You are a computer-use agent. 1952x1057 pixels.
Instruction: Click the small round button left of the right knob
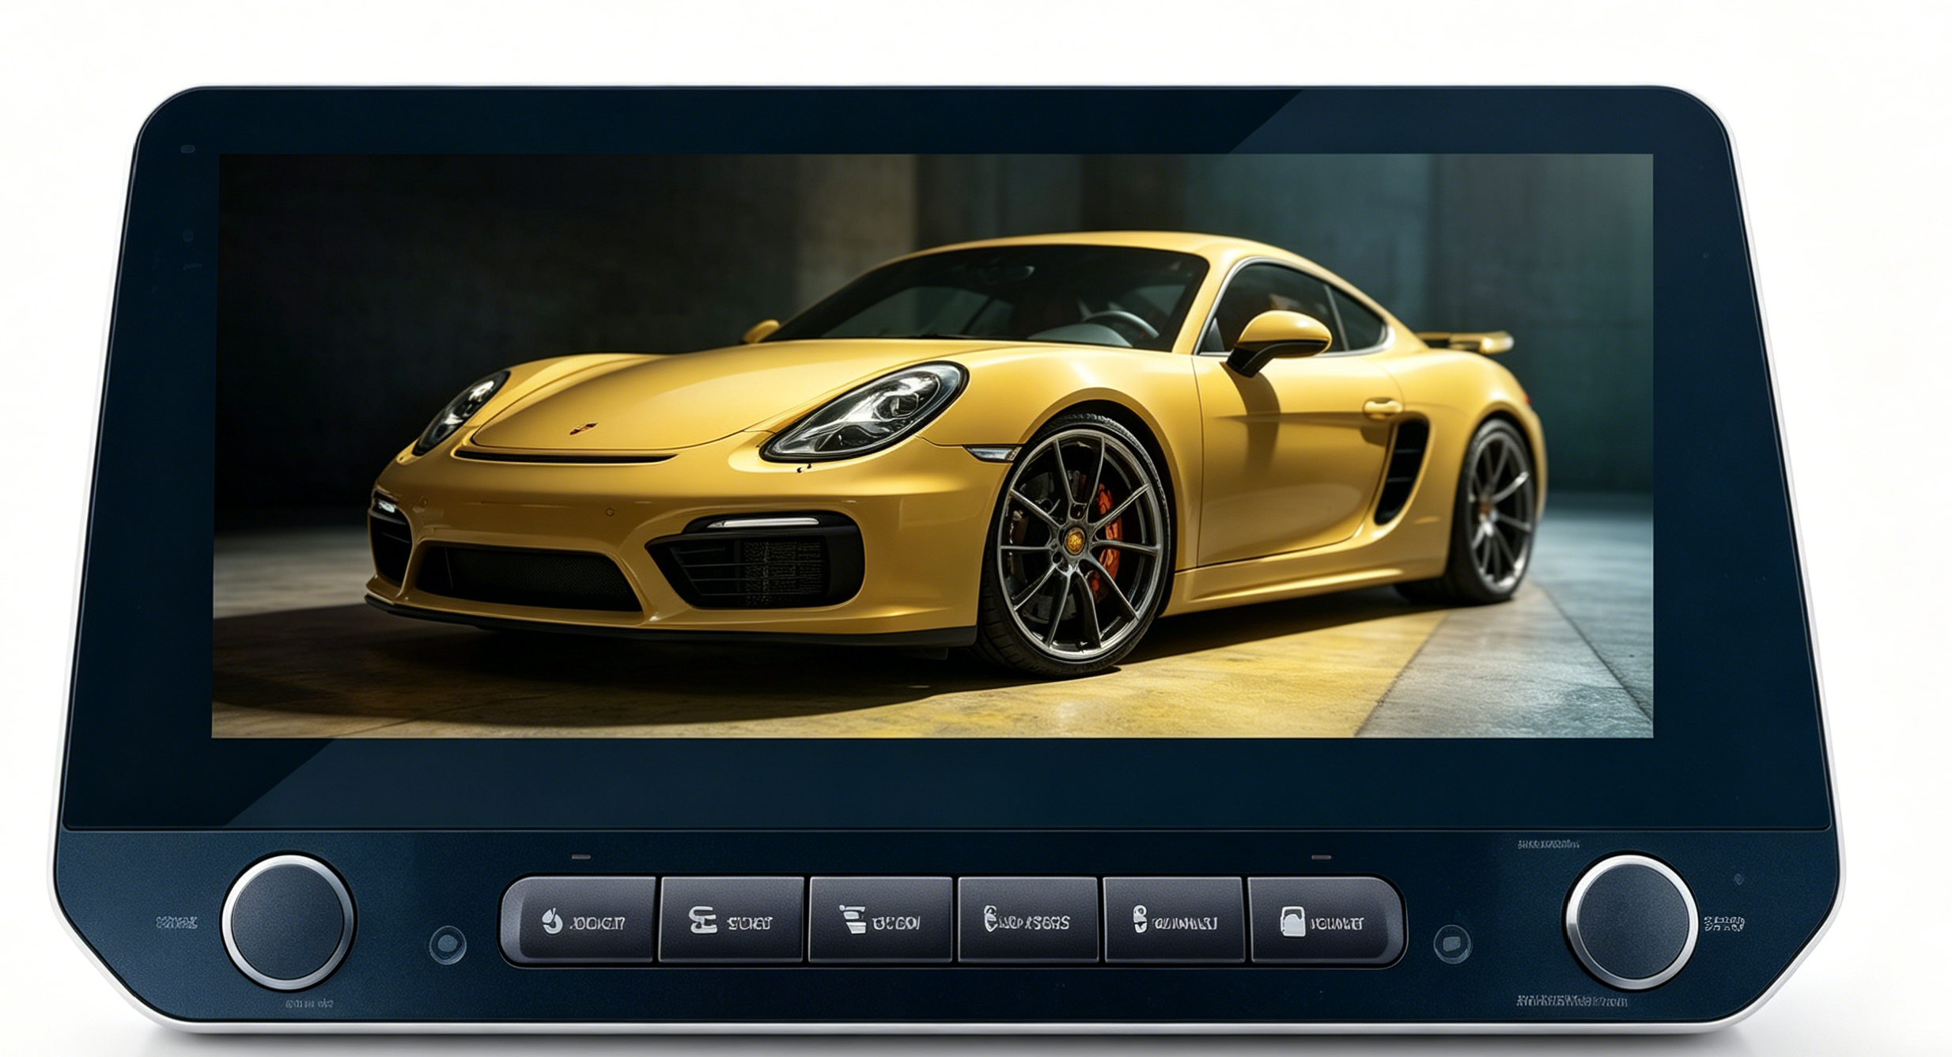click(1452, 944)
